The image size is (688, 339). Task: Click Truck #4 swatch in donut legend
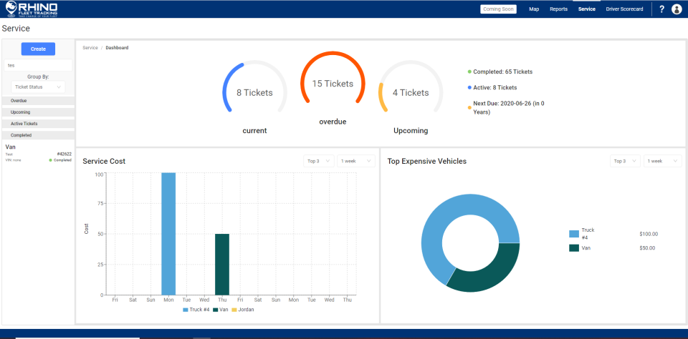[x=574, y=234]
